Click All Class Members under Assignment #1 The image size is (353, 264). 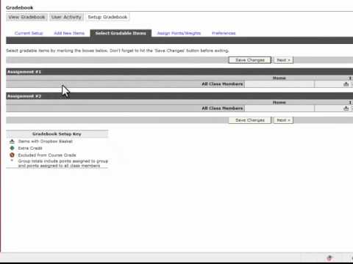[x=222, y=84]
